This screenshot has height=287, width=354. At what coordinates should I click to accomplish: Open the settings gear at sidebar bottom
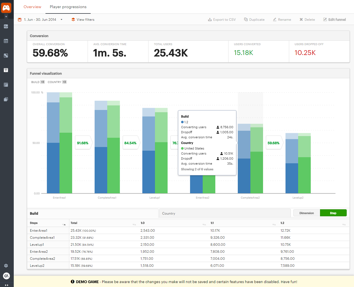click(6, 266)
